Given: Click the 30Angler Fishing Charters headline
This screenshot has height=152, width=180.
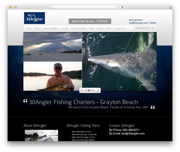Looking at the screenshot, I should pos(83,102).
